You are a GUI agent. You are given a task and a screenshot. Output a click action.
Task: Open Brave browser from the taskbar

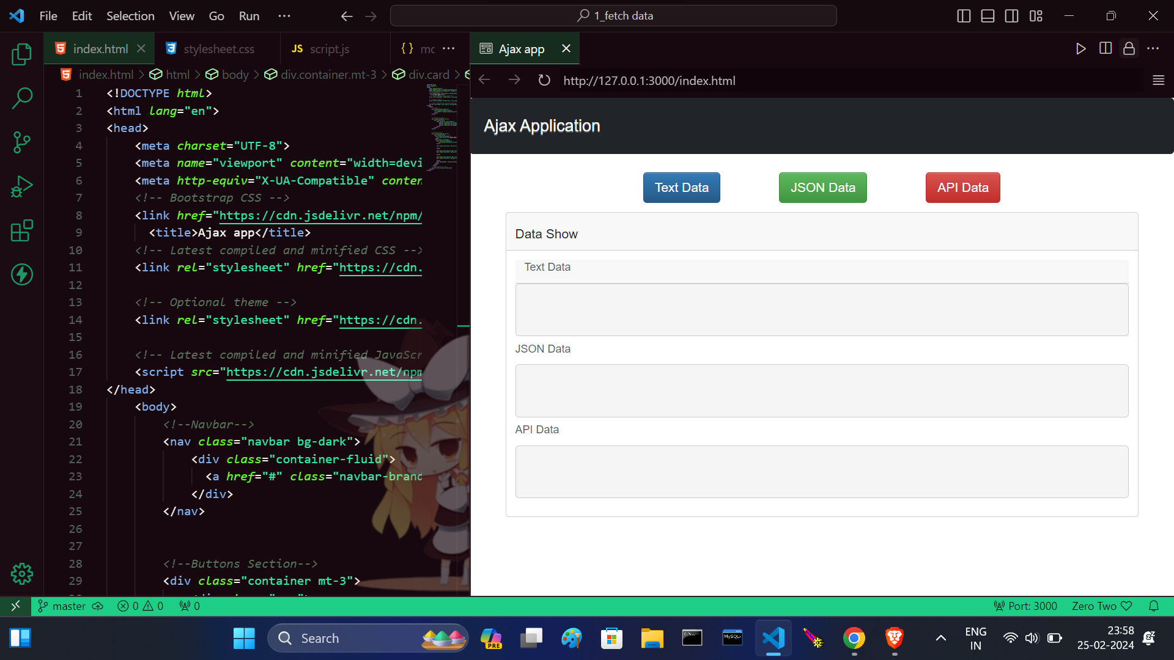[x=894, y=638]
